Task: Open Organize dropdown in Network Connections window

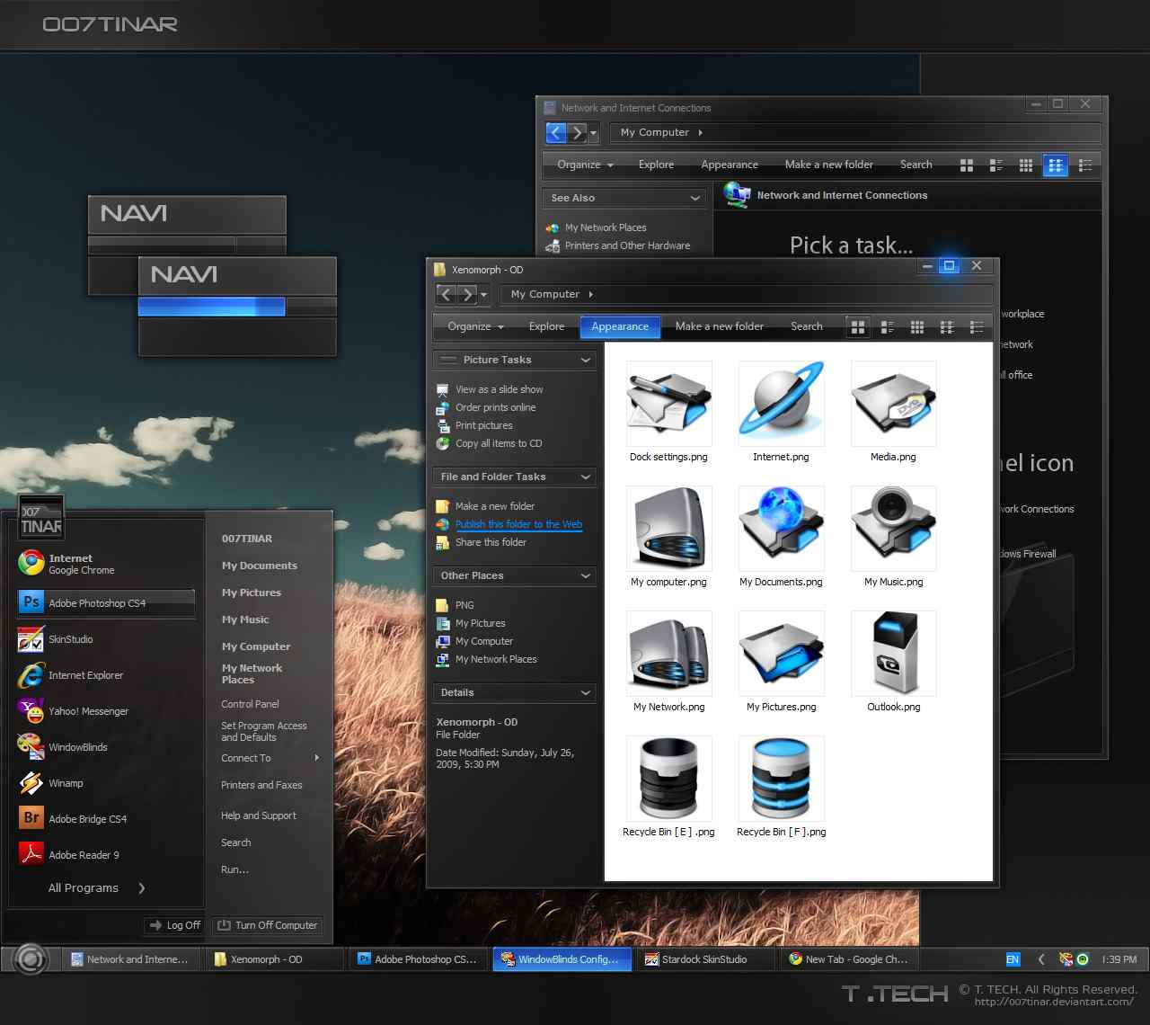Action: [586, 165]
